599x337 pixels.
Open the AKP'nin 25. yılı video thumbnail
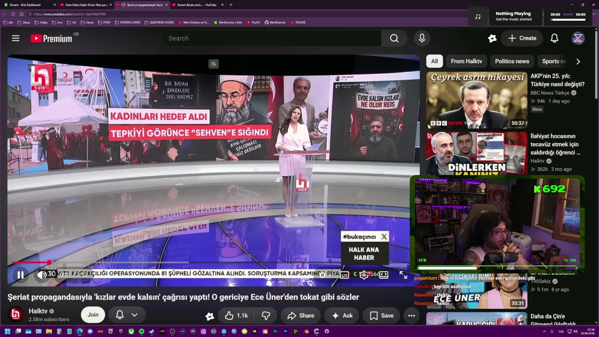(x=476, y=100)
